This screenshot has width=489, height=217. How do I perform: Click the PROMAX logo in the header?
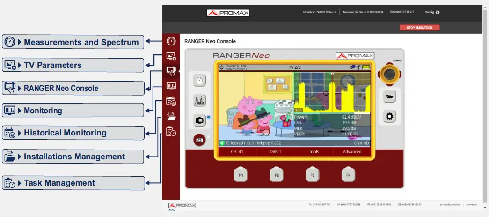(228, 13)
